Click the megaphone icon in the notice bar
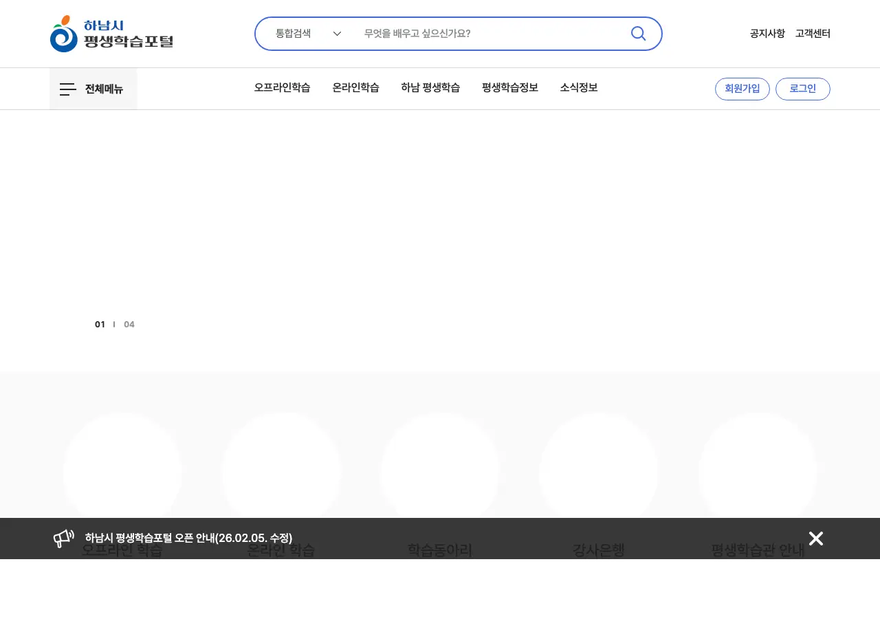The width and height of the screenshot is (880, 619). click(x=64, y=538)
